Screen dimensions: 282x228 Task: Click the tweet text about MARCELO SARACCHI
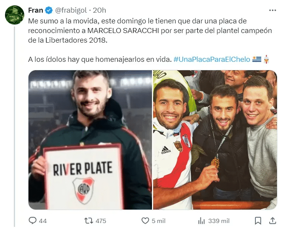pyautogui.click(x=150, y=31)
